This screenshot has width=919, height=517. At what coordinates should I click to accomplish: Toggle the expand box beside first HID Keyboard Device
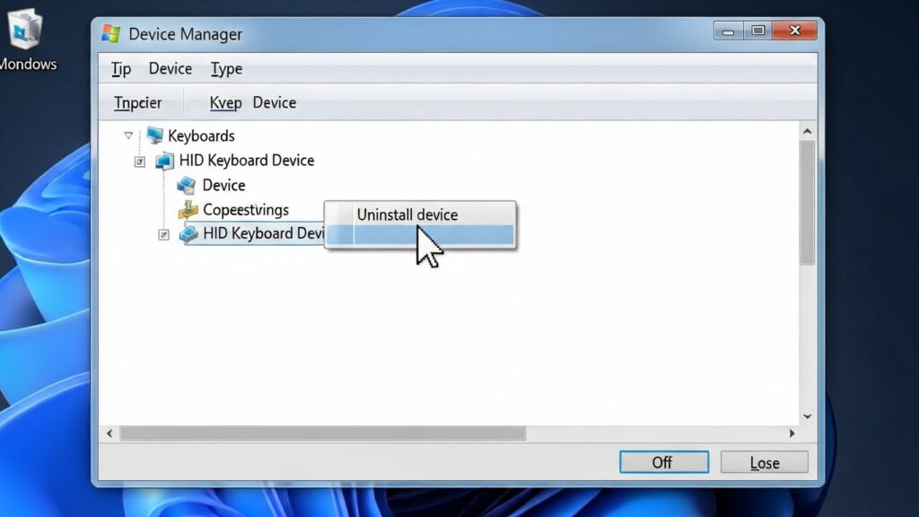(x=139, y=162)
